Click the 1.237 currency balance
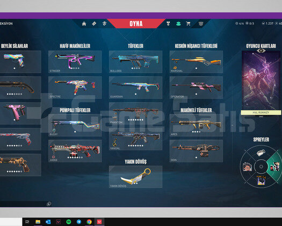 268,24
